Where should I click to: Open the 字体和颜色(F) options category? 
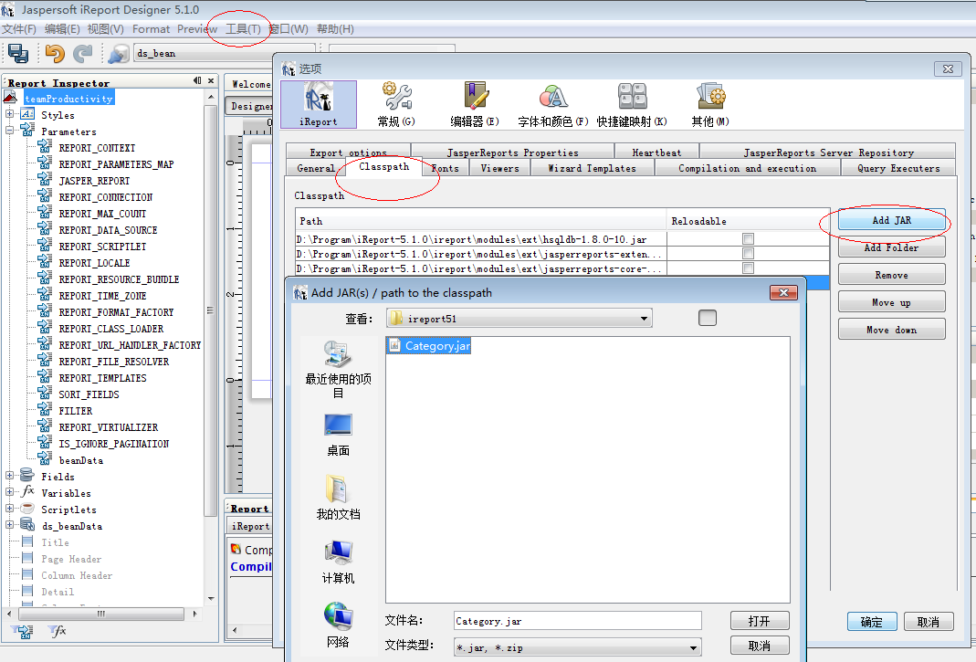552,105
